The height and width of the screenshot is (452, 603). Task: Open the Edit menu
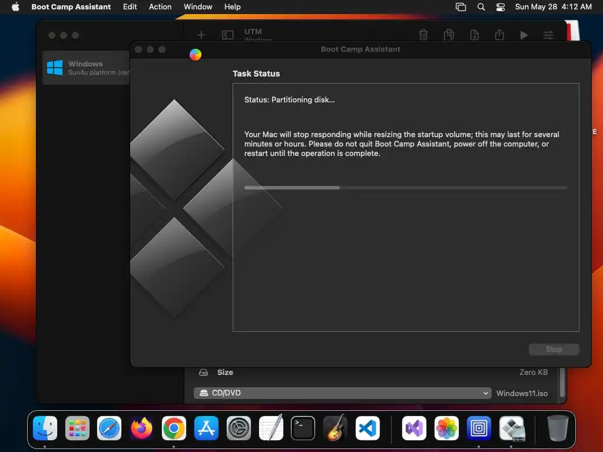tap(130, 6)
